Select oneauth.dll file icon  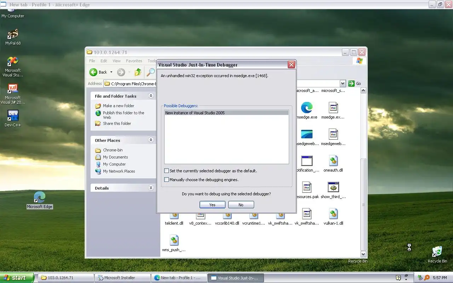(x=333, y=161)
